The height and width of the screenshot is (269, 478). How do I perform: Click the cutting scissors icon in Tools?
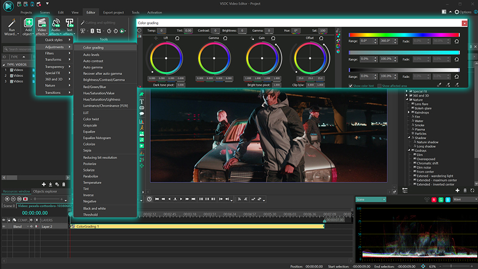coord(83,31)
